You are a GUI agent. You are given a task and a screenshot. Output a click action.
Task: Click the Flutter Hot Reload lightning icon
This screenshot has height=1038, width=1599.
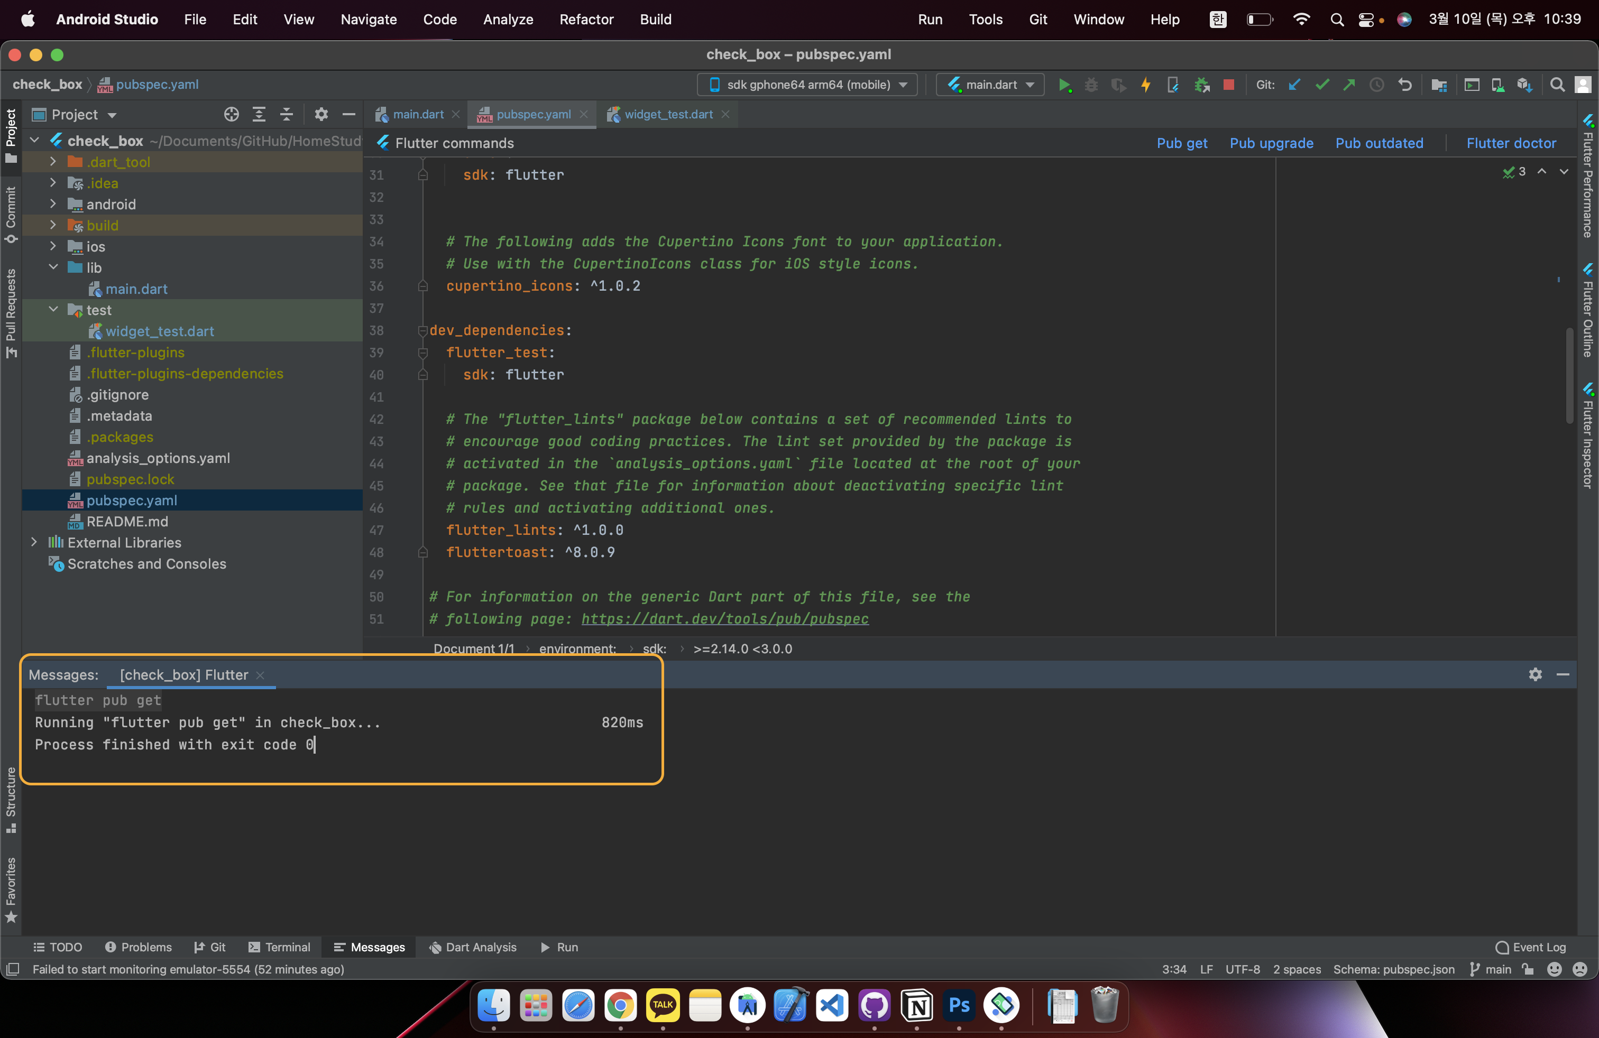1145,85
